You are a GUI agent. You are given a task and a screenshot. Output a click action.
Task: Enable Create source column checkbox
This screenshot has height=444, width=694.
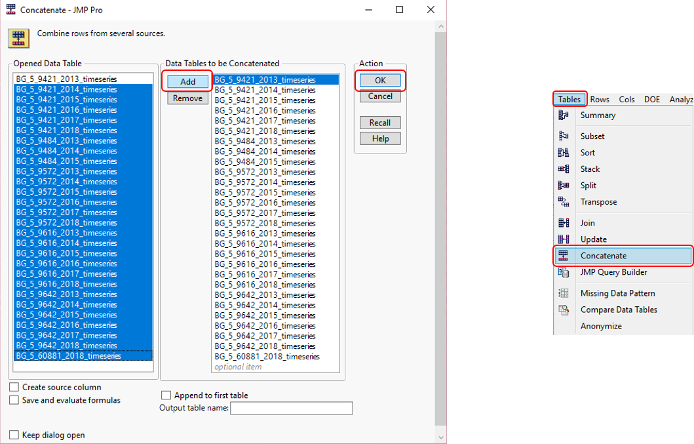pos(14,388)
